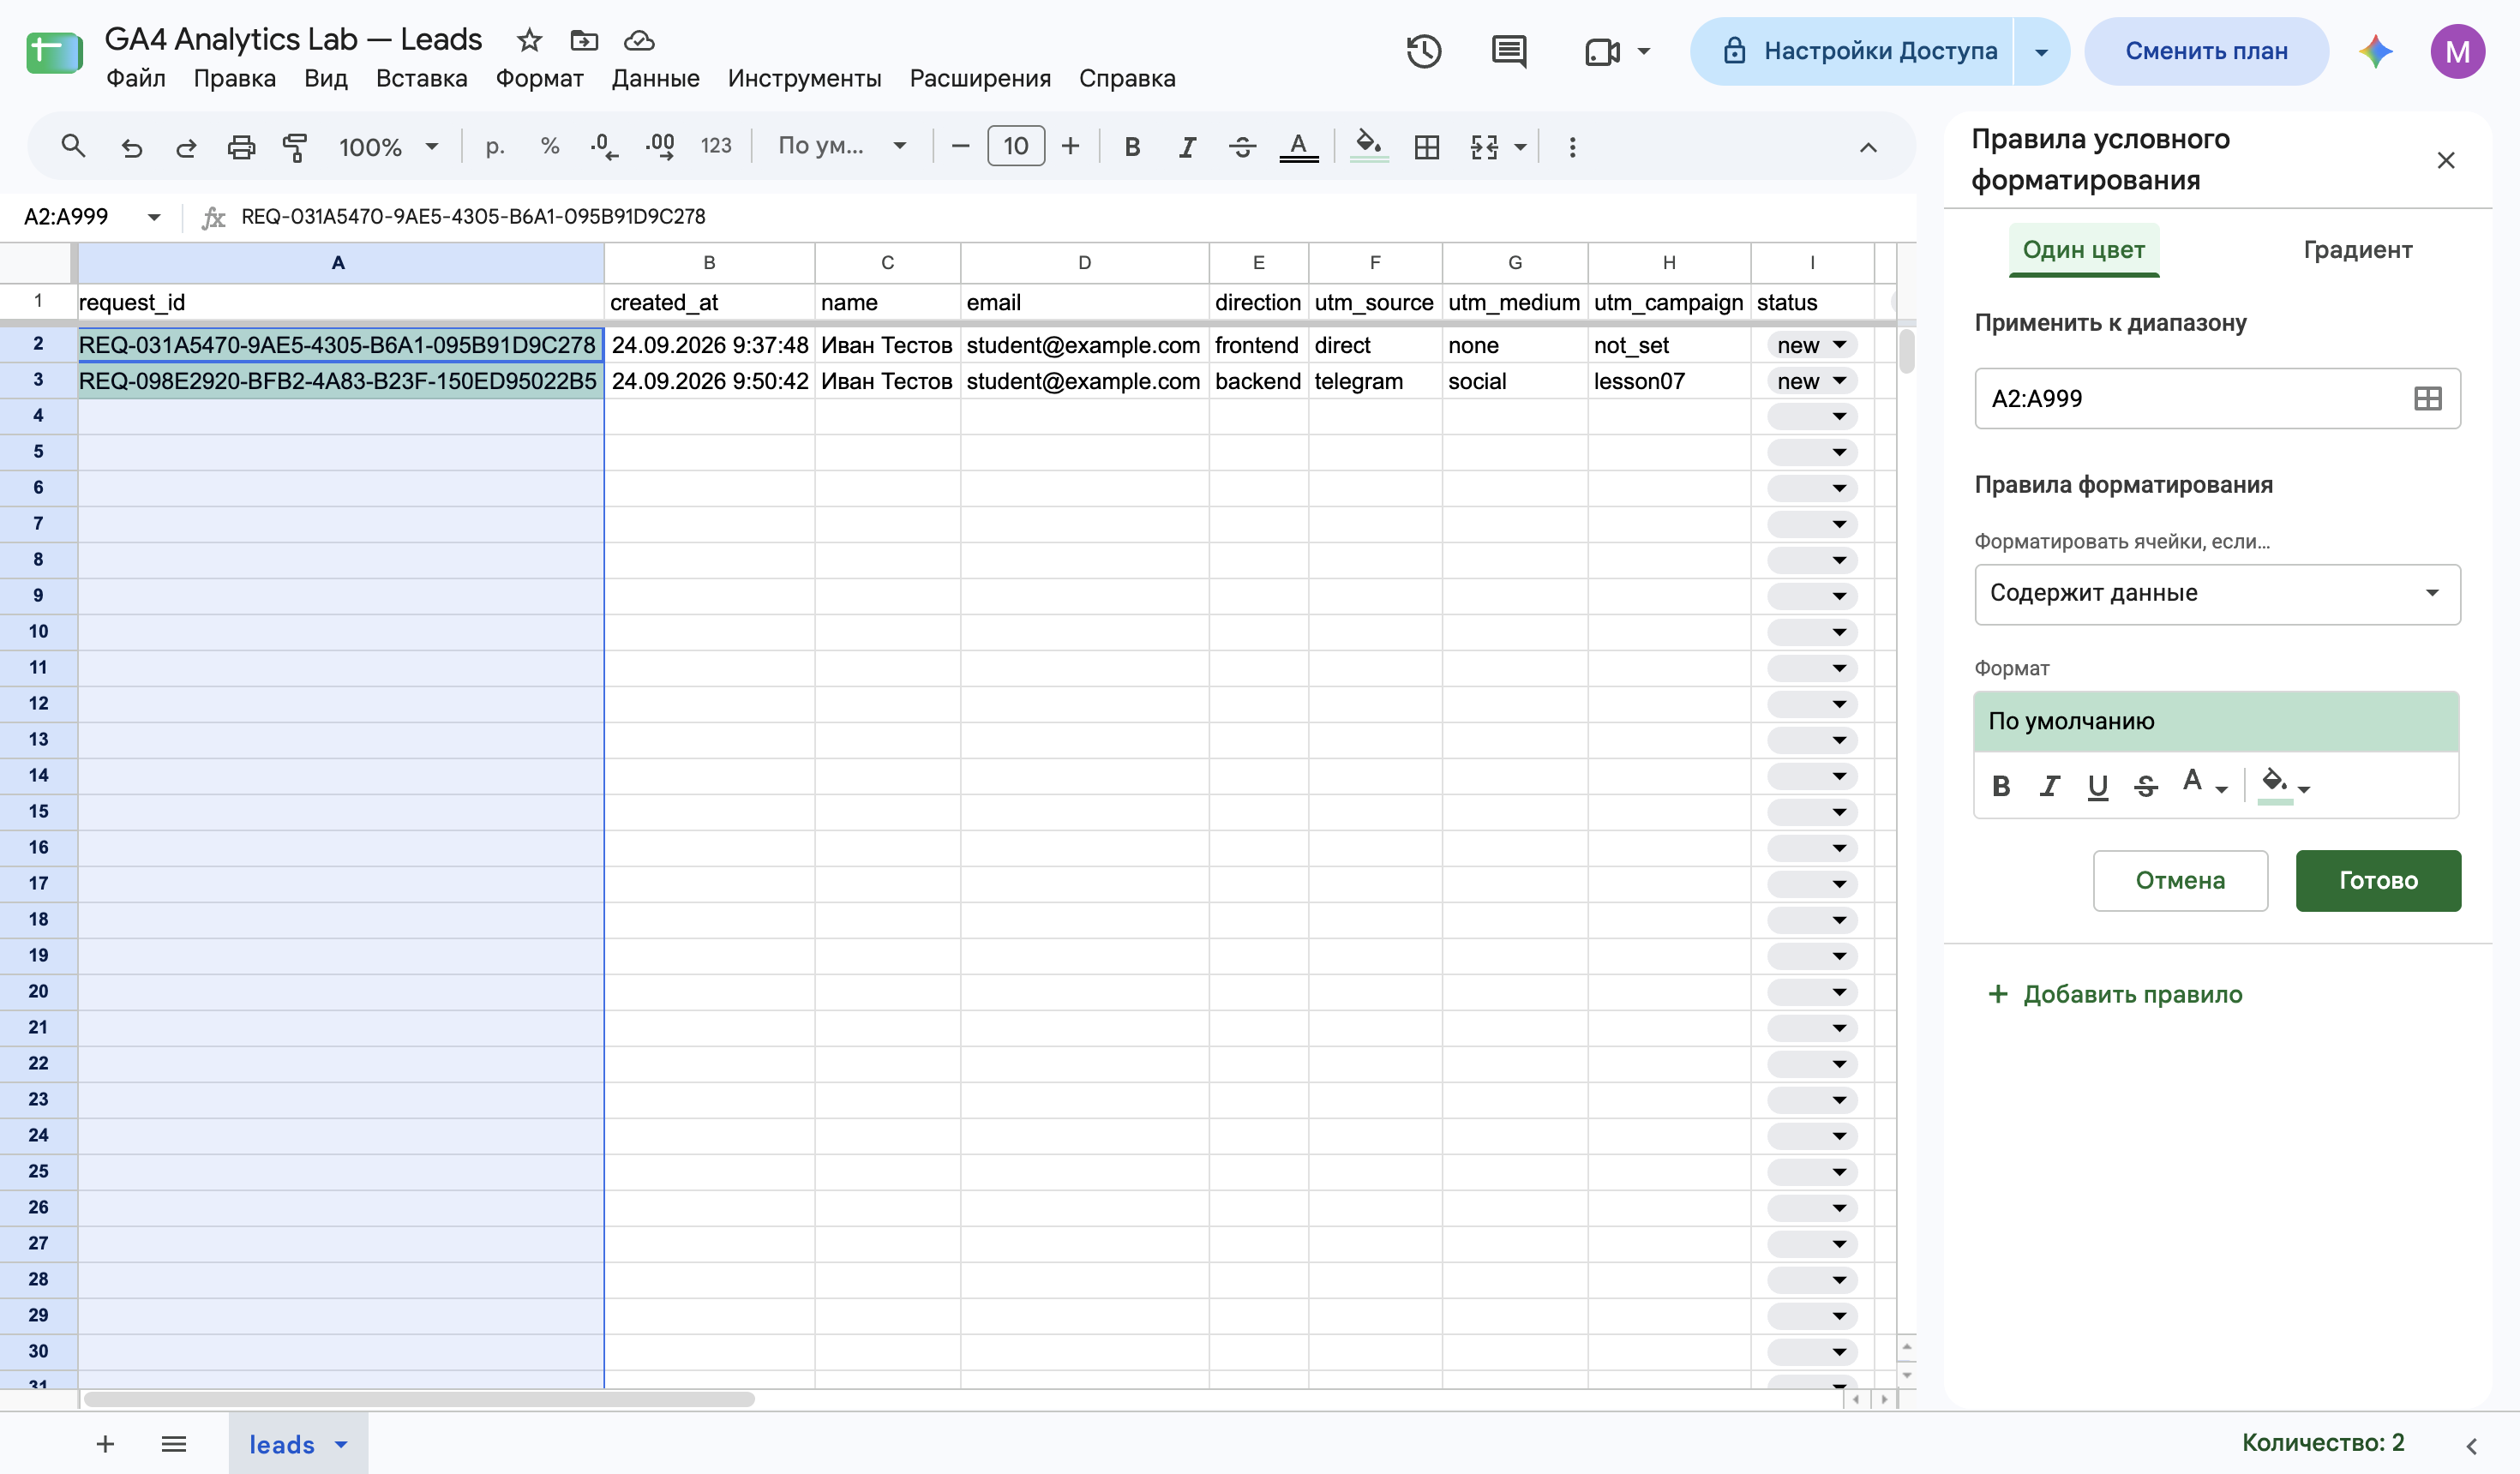Open rule fill color picker
Screen dimensions: 2520x1474
pos(2284,786)
